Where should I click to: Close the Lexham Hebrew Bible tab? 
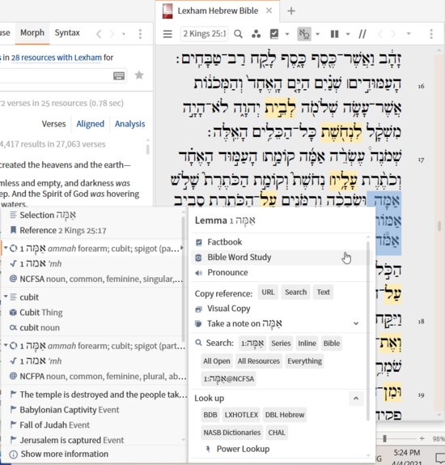269,11
